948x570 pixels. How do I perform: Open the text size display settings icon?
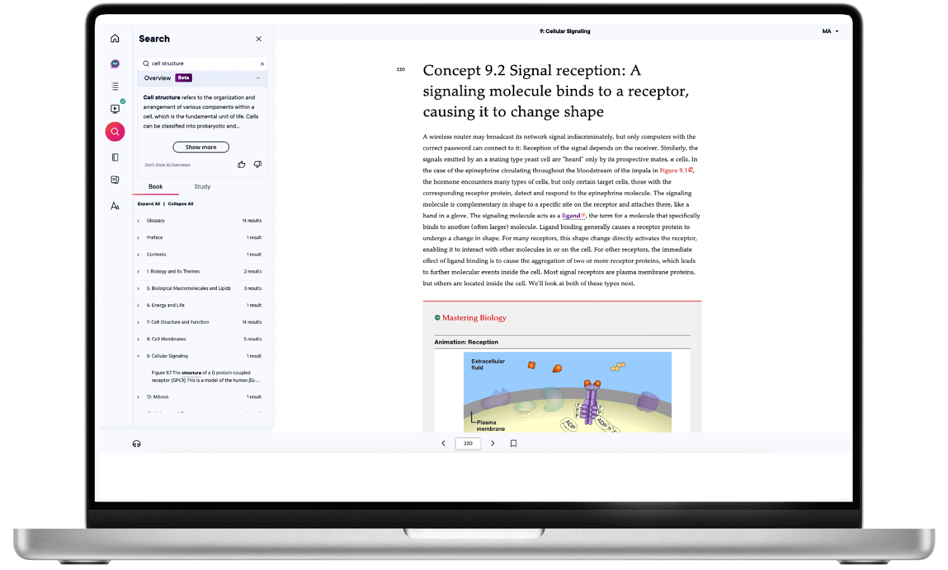115,206
